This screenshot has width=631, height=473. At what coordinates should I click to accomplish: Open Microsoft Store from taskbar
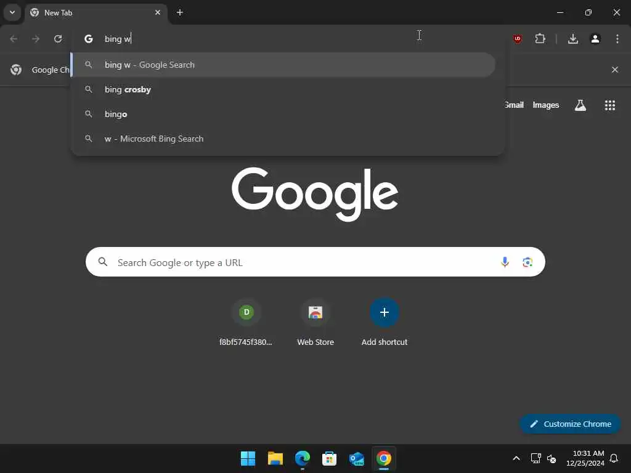[x=329, y=458]
